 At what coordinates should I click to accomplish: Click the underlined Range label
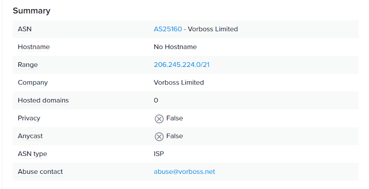point(28,65)
